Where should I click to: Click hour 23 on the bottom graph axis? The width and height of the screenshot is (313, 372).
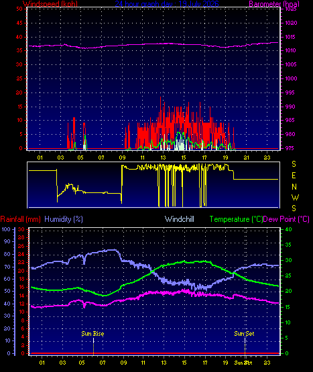[267, 363]
